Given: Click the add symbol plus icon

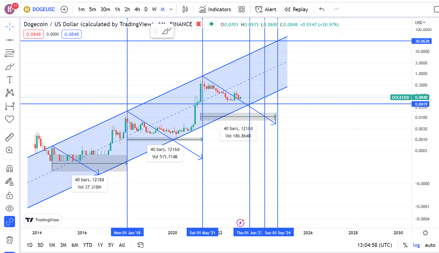Looking at the screenshot, I should pos(64,10).
